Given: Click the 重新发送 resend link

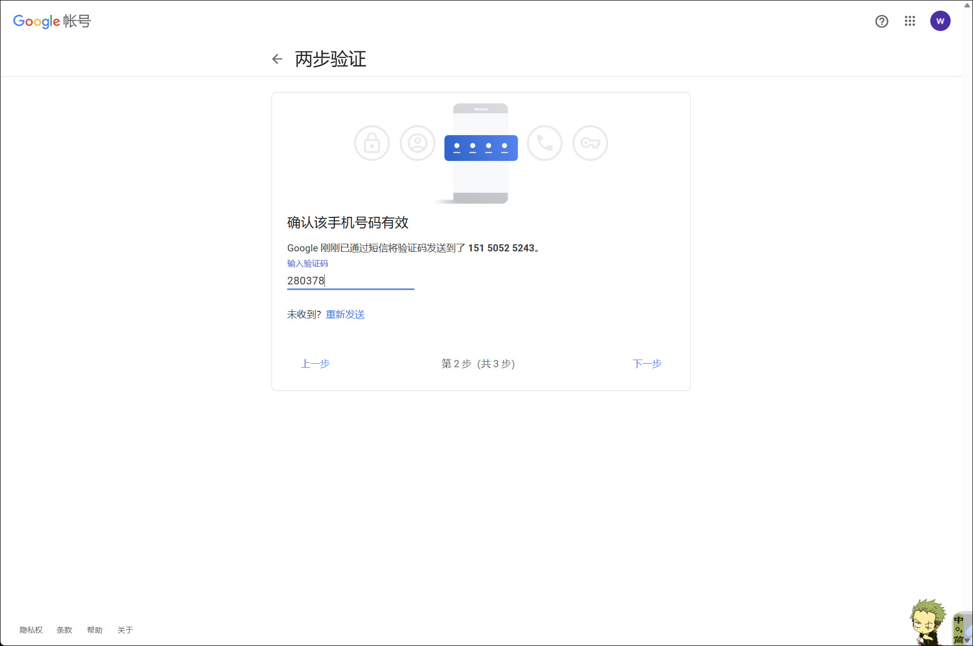Looking at the screenshot, I should 345,315.
